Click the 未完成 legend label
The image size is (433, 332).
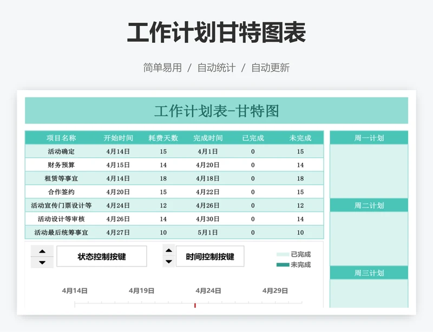point(301,265)
